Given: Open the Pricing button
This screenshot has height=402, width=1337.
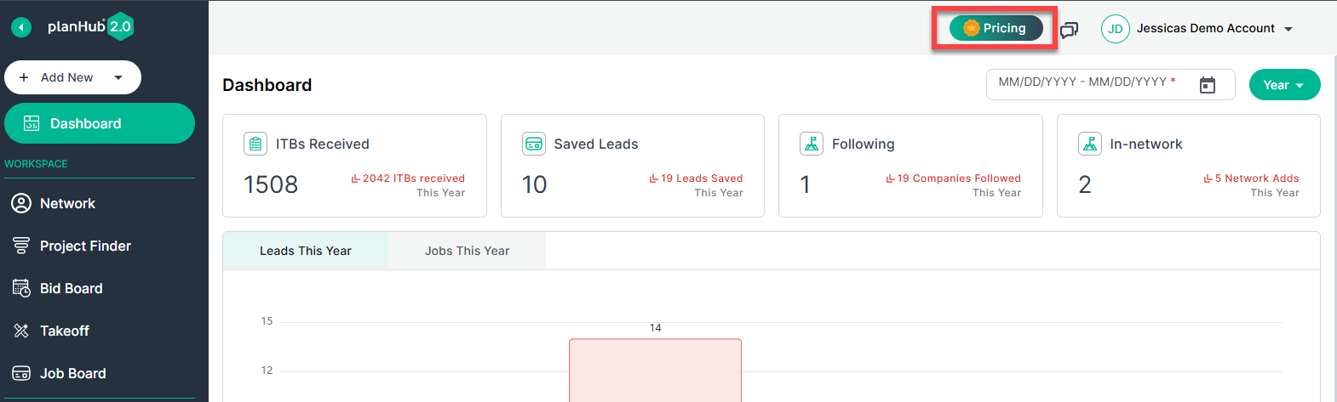Looking at the screenshot, I should (x=996, y=28).
